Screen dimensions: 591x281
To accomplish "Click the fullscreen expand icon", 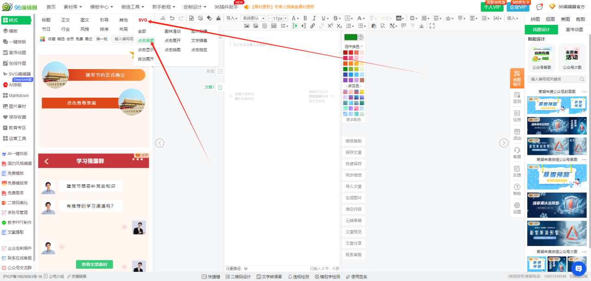I will click(431, 26).
